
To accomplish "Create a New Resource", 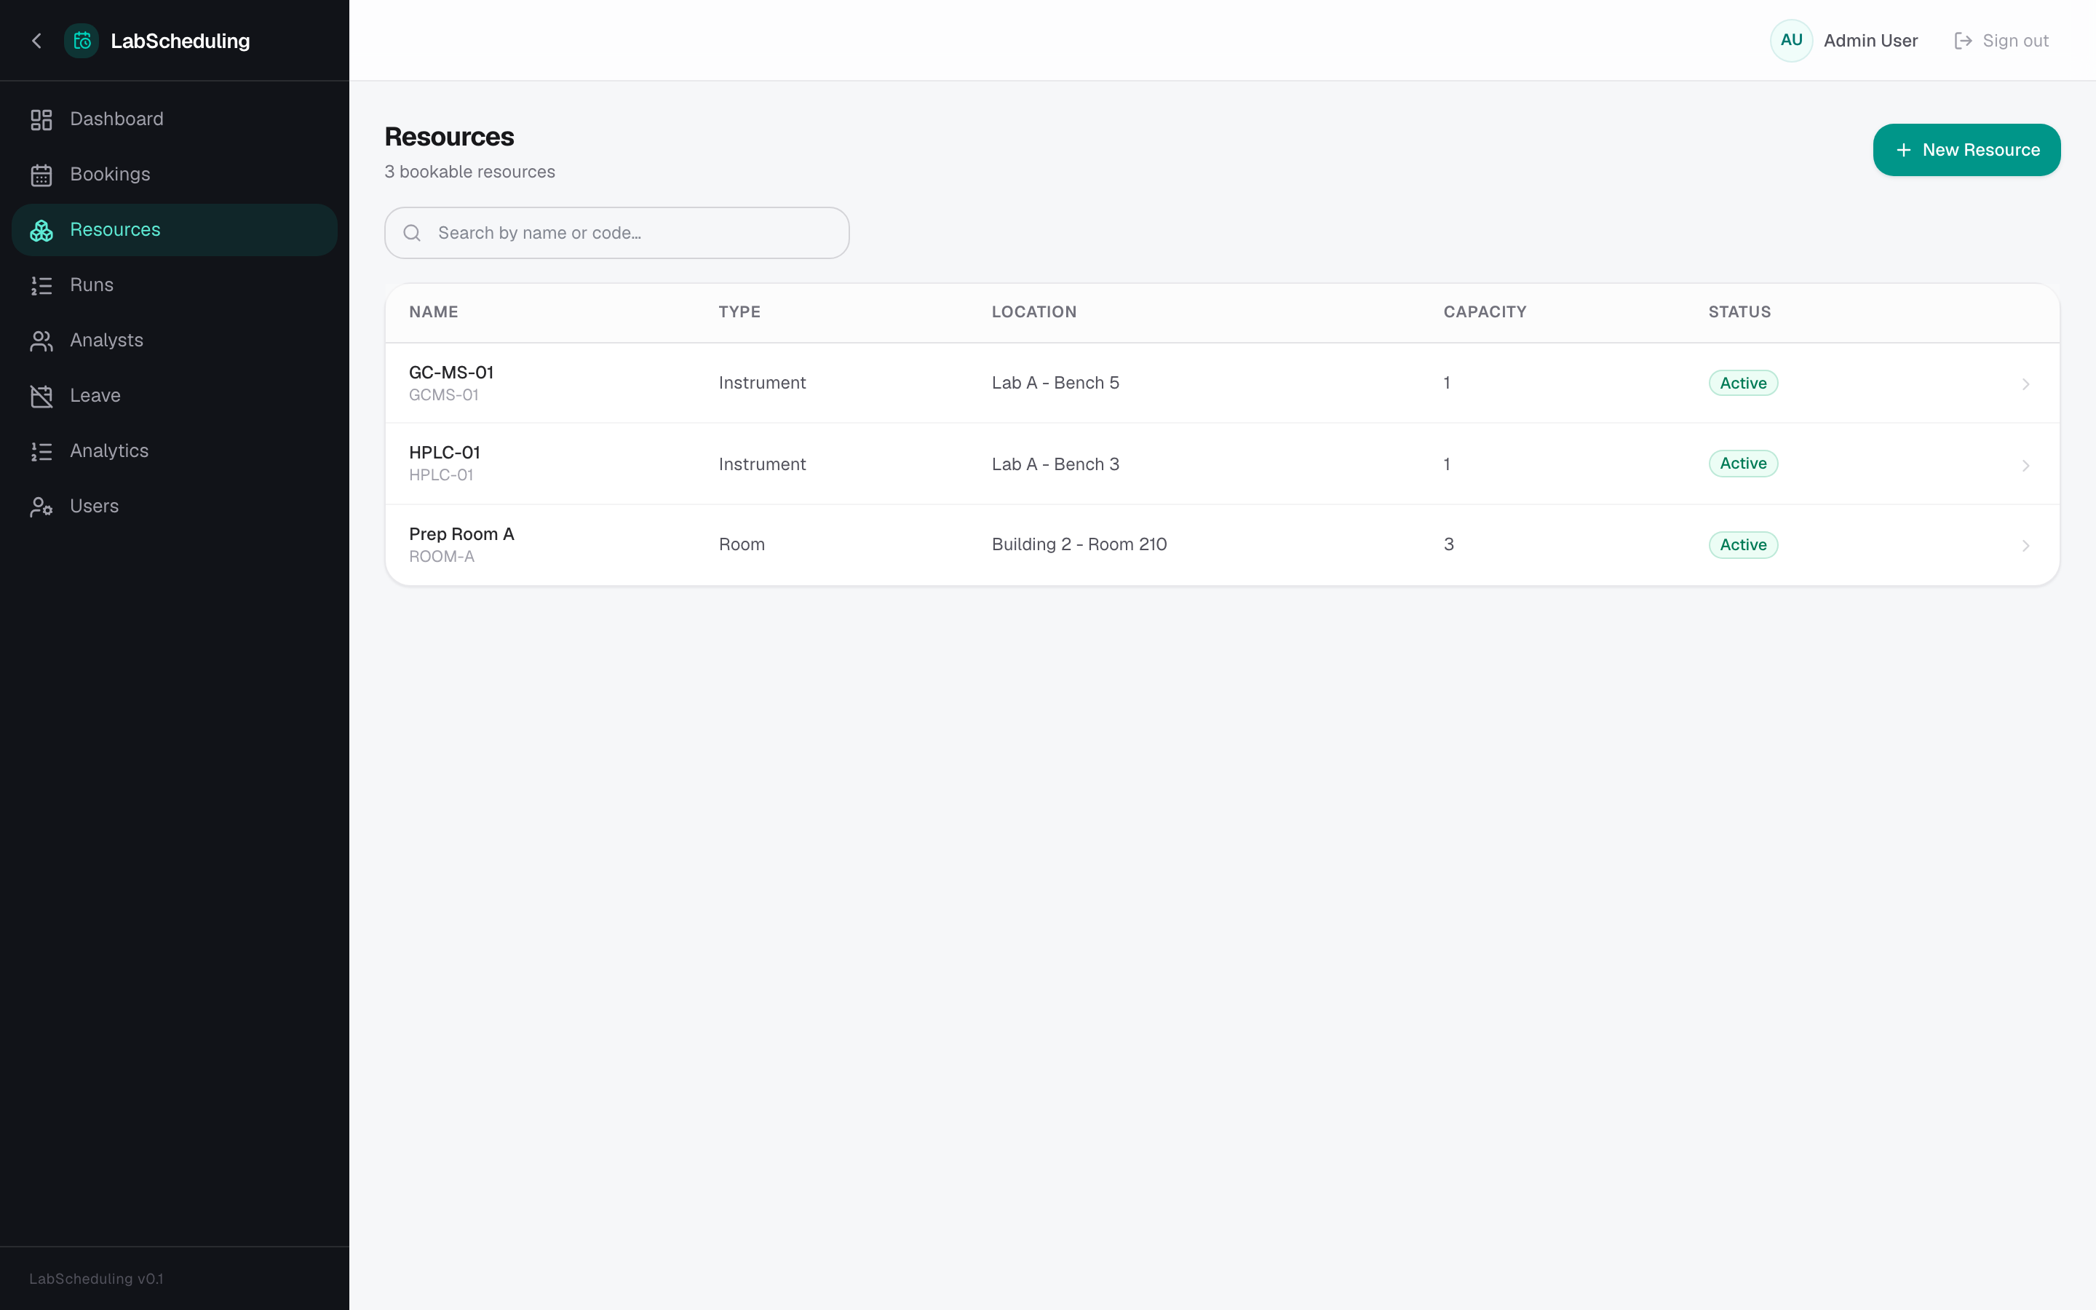I will pyautogui.click(x=1966, y=150).
